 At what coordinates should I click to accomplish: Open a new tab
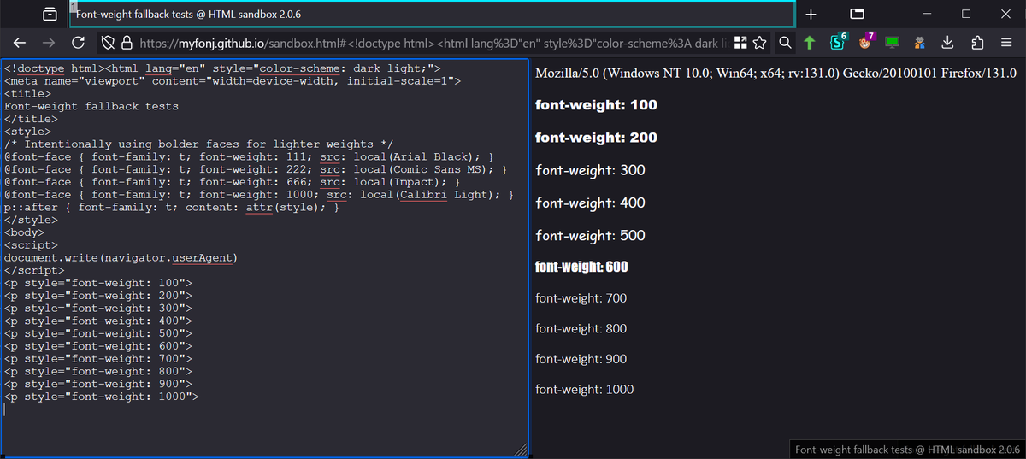click(811, 15)
